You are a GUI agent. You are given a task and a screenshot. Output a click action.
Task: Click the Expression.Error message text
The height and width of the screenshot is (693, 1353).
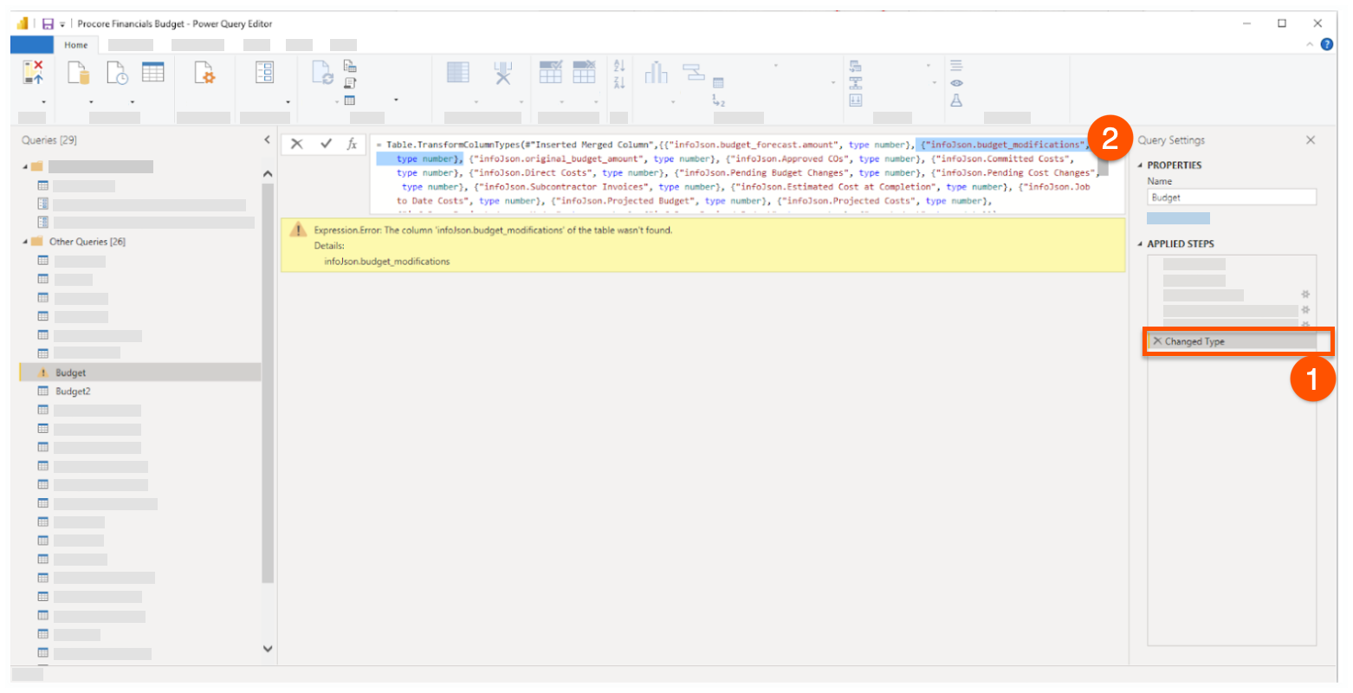pos(493,230)
